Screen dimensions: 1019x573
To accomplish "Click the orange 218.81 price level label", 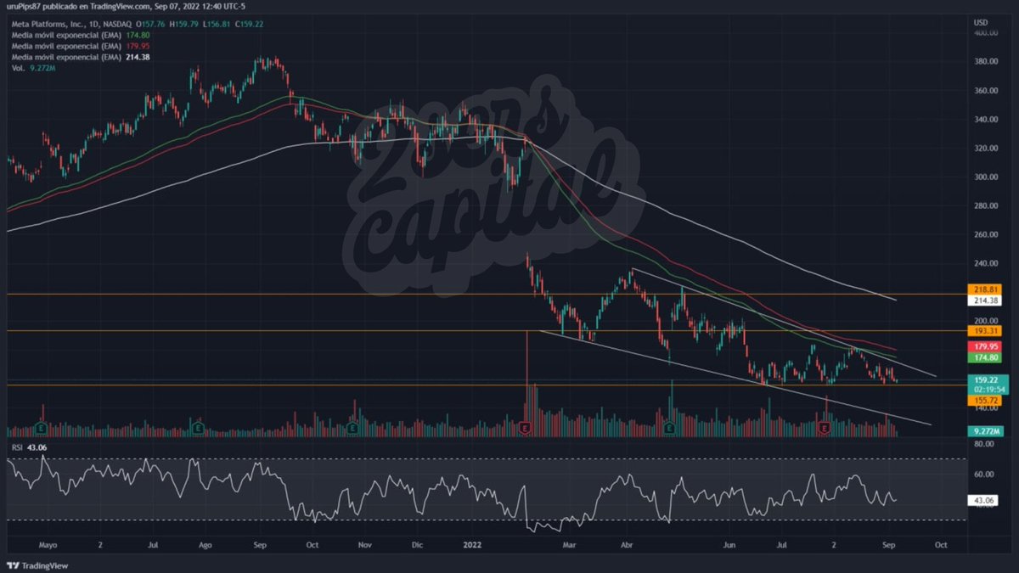I will tap(985, 289).
